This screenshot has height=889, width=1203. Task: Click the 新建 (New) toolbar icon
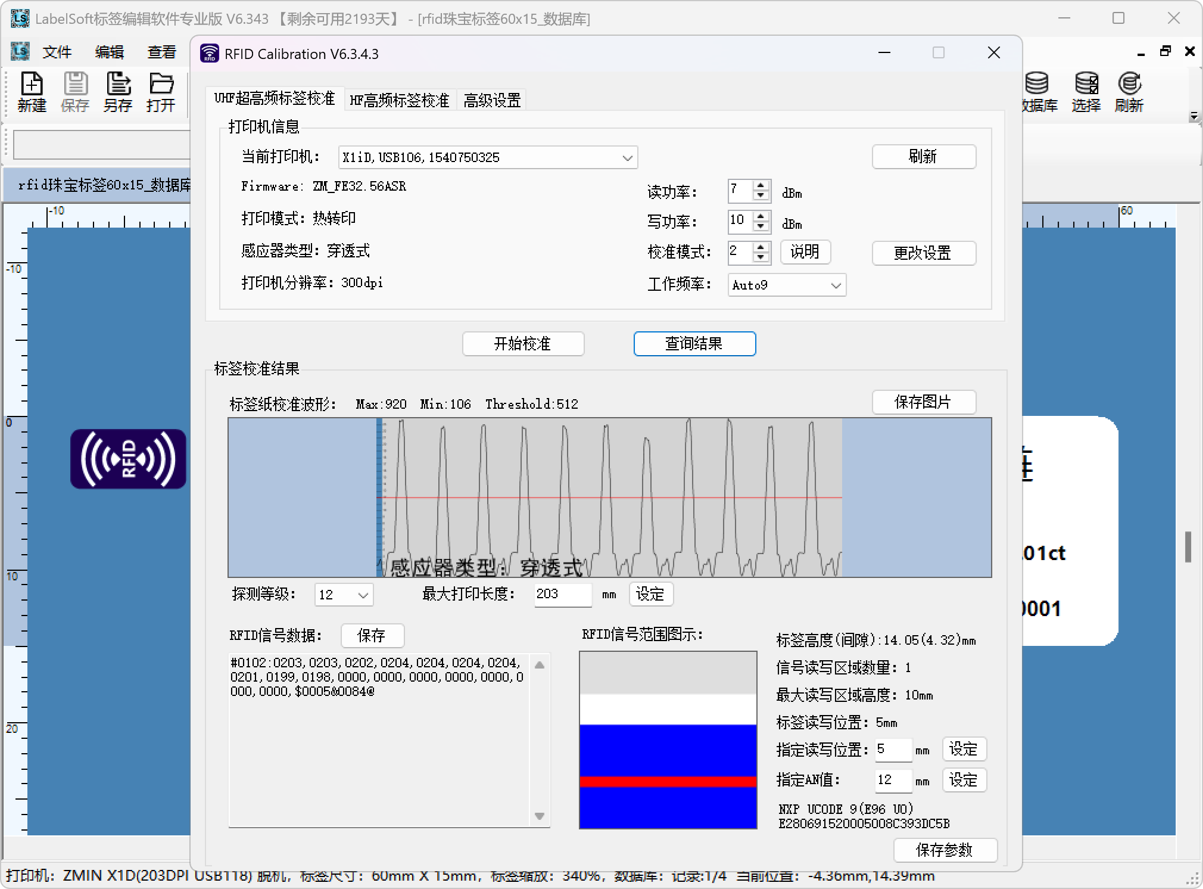pyautogui.click(x=32, y=92)
